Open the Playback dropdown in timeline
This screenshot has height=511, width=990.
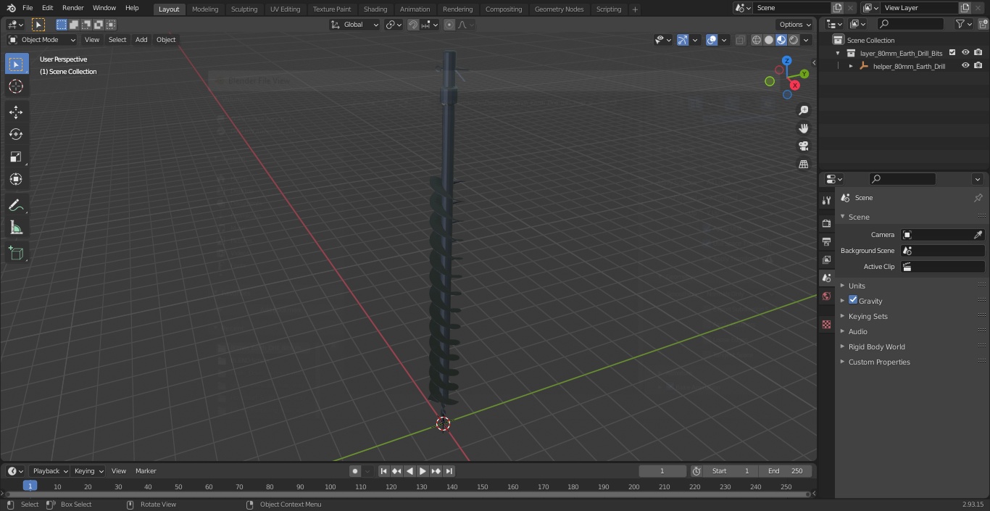pyautogui.click(x=49, y=471)
